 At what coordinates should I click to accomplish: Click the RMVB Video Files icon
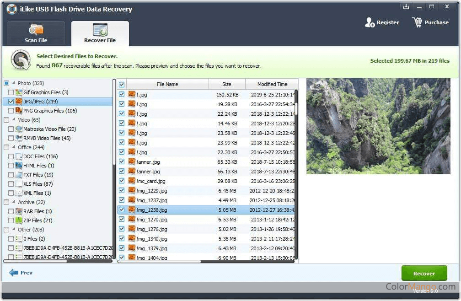tap(17, 138)
